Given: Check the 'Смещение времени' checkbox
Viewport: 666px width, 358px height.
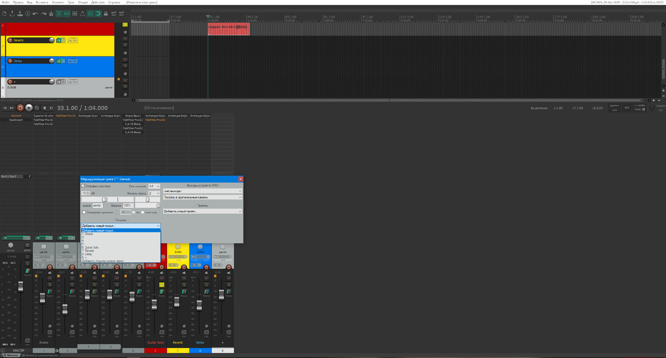Looking at the screenshot, I should pyautogui.click(x=84, y=212).
